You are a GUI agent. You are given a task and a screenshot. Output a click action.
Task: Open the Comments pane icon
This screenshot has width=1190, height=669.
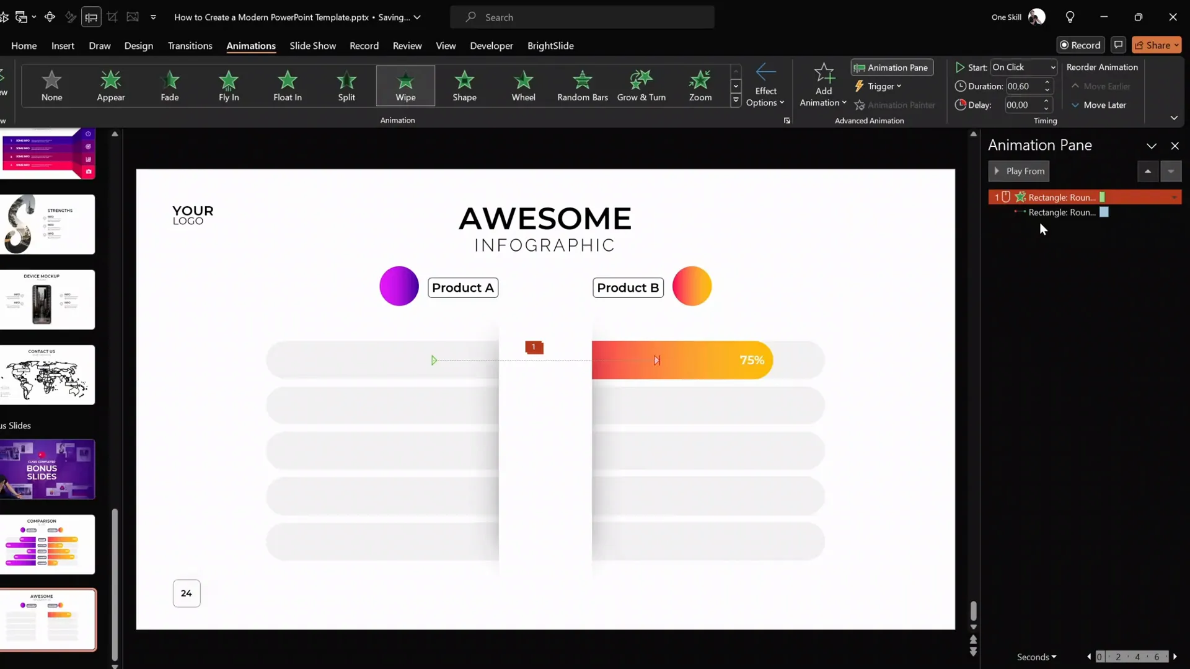click(x=1118, y=45)
